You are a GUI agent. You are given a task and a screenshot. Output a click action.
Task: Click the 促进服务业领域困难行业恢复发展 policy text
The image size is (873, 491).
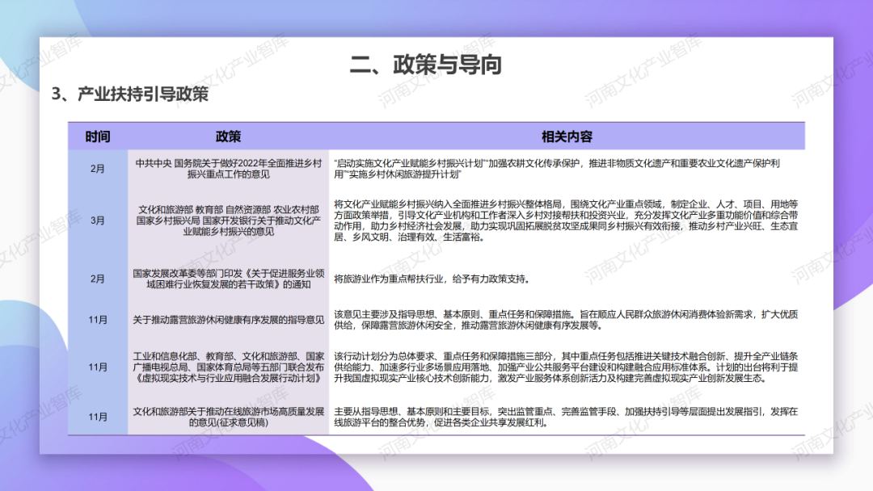[x=230, y=278]
